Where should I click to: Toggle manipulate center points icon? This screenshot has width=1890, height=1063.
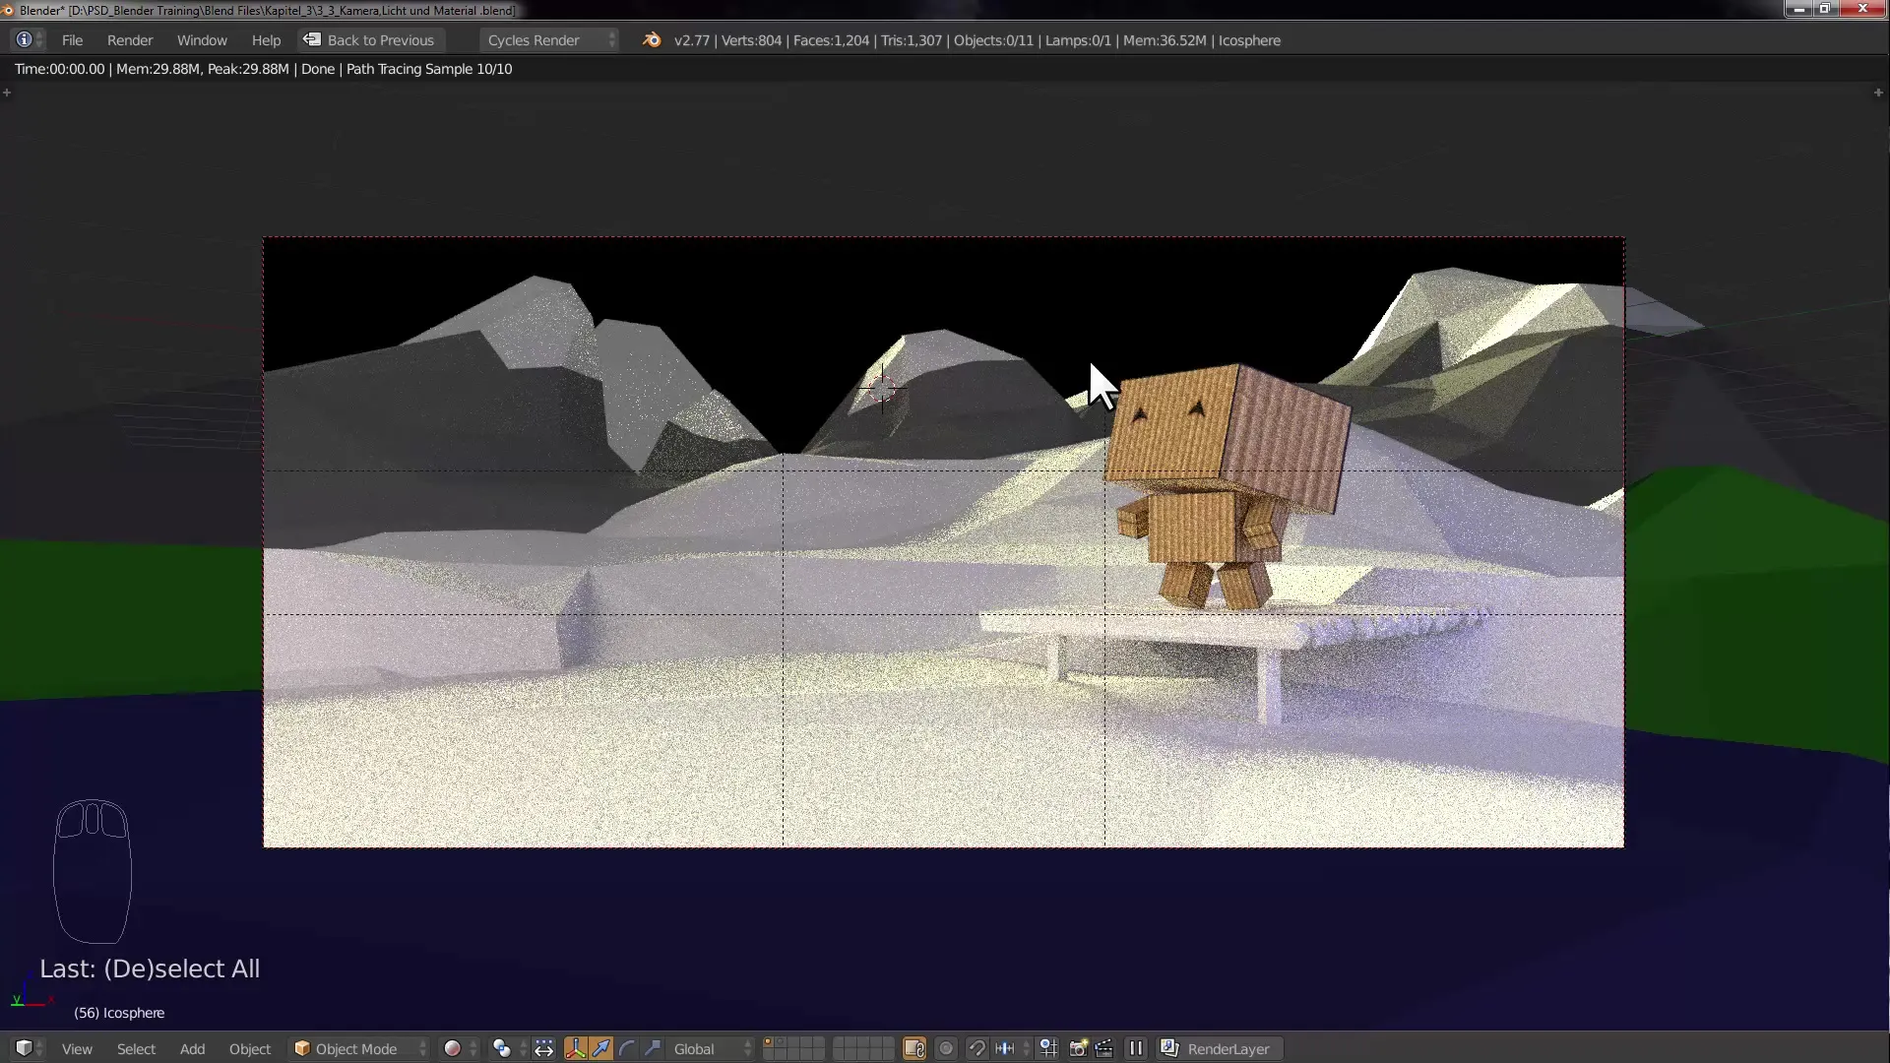pos(543,1049)
